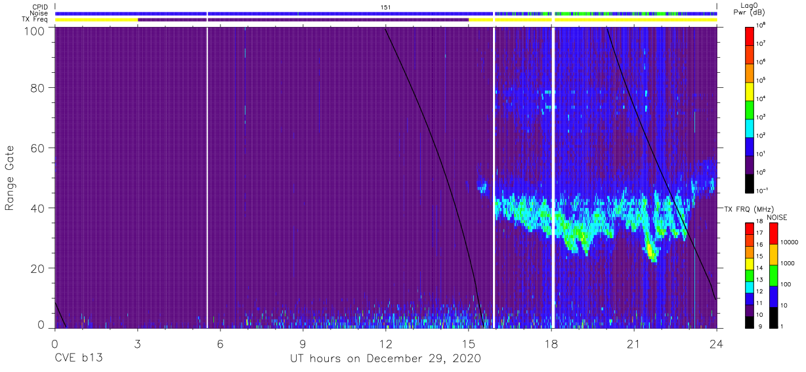This screenshot has width=806, height=372.
Task: Click the 15 hour tick on UT axis
Action: point(469,343)
